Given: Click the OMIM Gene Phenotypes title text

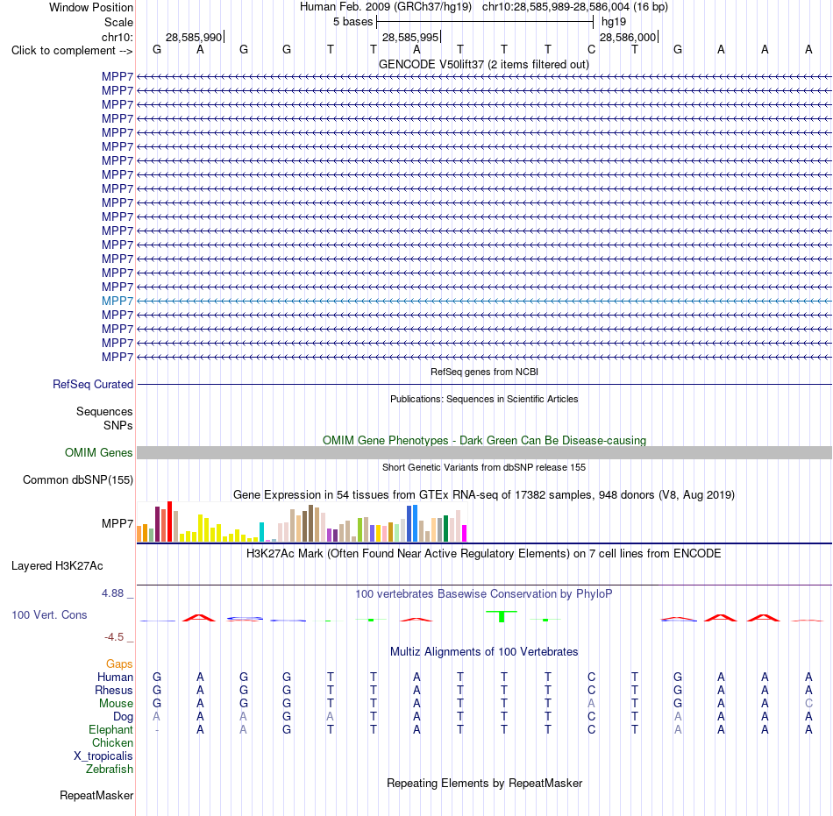Looking at the screenshot, I should (x=485, y=441).
